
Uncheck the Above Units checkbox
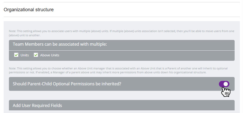point(36,55)
